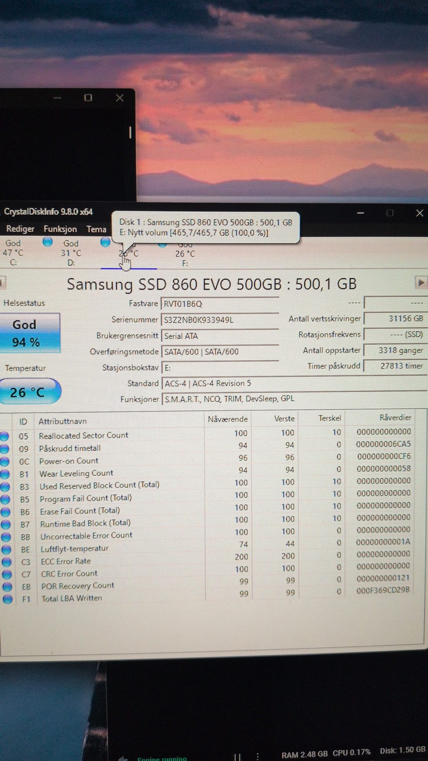Click the Attributtnavn column header
Screen dimensions: 428x761
[x=62, y=421]
